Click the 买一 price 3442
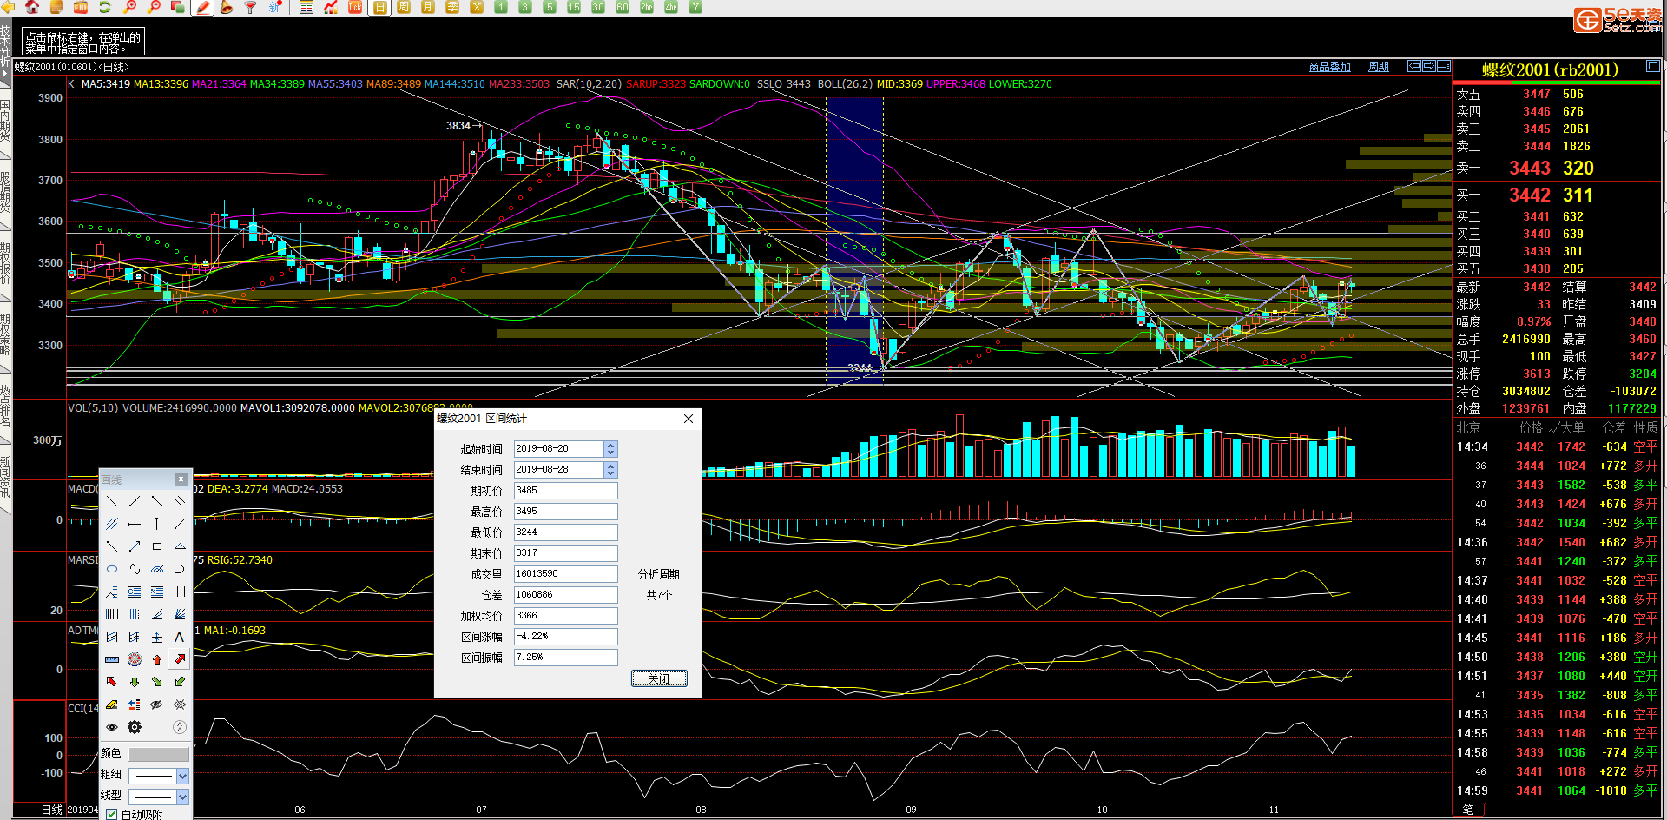The image size is (1667, 820). point(1530,195)
